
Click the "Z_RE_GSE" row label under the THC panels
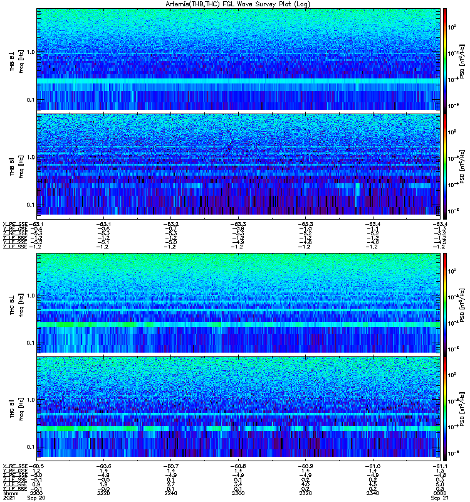[x=15, y=475]
